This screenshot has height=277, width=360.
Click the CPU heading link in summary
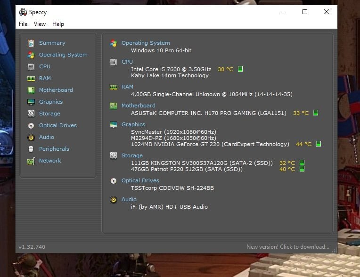[127, 62]
